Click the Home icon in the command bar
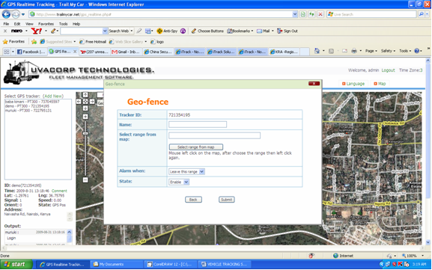This screenshot has width=432, height=270. click(317, 51)
